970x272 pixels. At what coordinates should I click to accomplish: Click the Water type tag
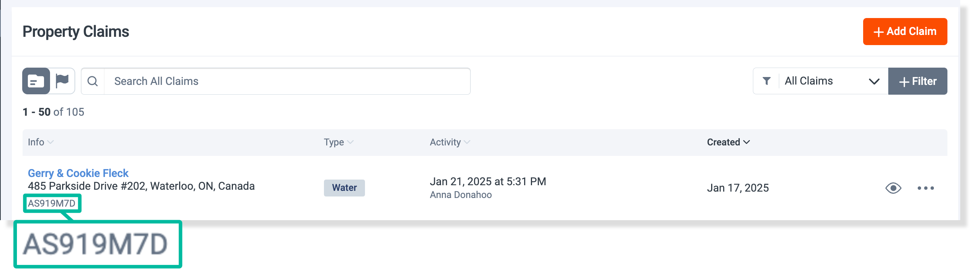coord(344,188)
